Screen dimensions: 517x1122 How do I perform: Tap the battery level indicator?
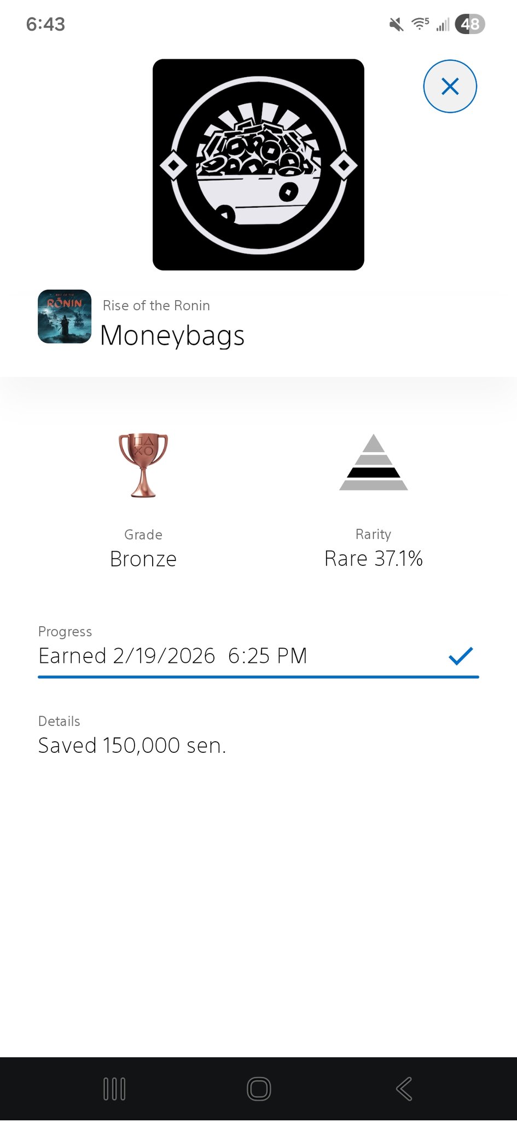(470, 24)
